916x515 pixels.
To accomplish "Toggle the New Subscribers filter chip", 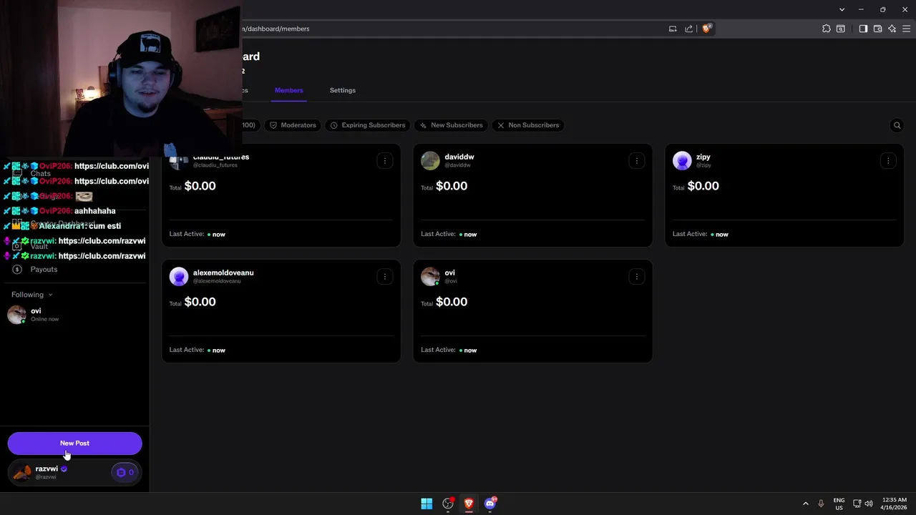I will (x=451, y=125).
